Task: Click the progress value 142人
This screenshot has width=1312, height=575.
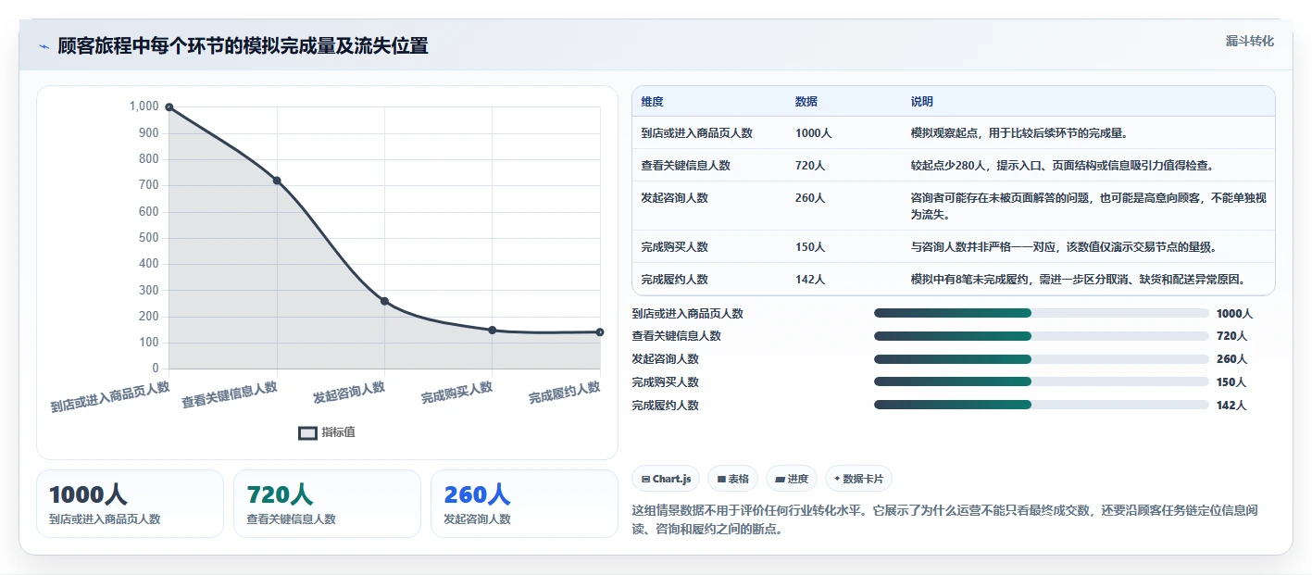Action: point(1231,405)
